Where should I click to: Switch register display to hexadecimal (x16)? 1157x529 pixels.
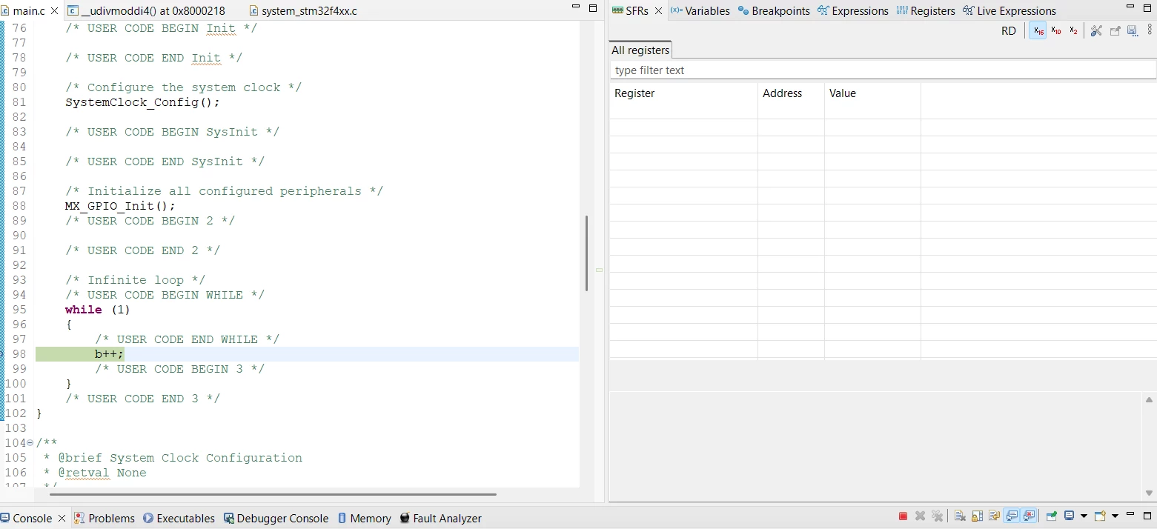[x=1038, y=30]
